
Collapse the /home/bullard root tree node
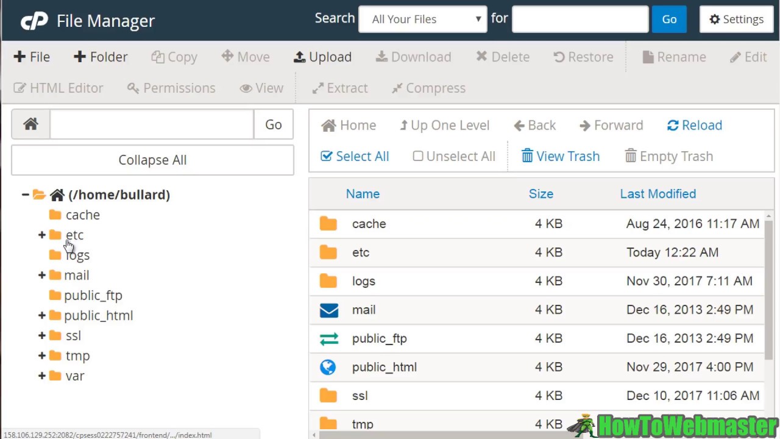26,195
